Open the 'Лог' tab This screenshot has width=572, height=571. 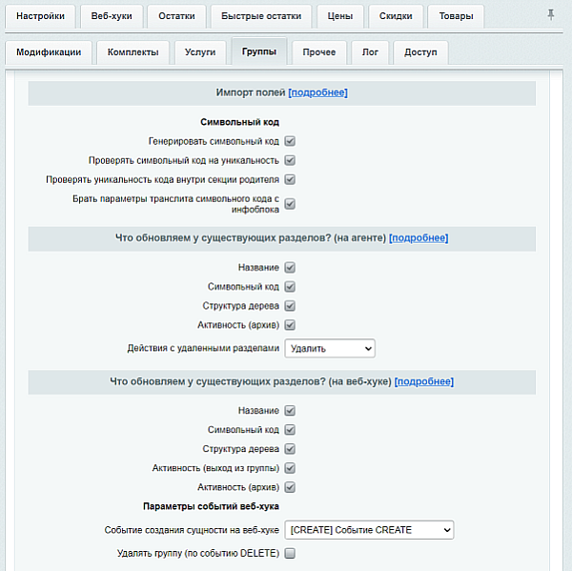coord(370,52)
